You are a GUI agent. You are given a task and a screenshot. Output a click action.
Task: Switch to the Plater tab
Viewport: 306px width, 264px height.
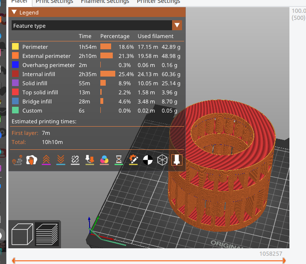(x=19, y=2)
